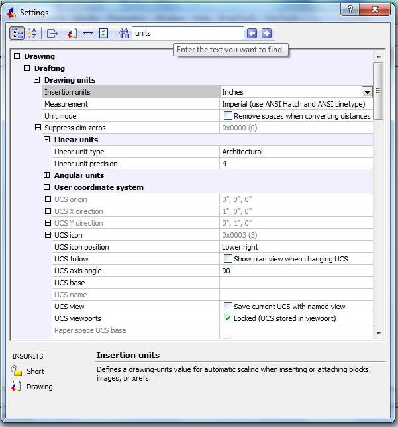Collapse the Linear units section
The height and width of the screenshot is (427, 398).
click(47, 140)
